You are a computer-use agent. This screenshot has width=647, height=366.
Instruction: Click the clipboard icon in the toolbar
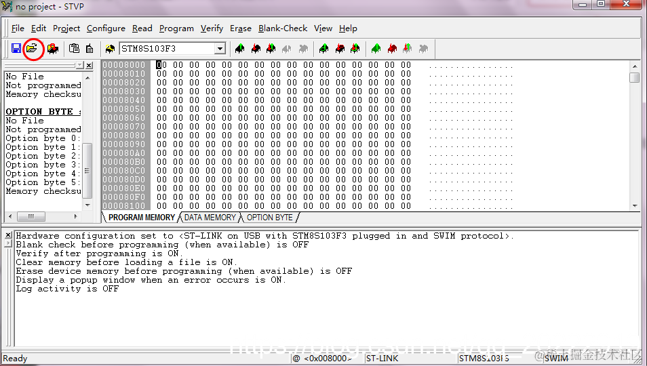pyautogui.click(x=75, y=49)
